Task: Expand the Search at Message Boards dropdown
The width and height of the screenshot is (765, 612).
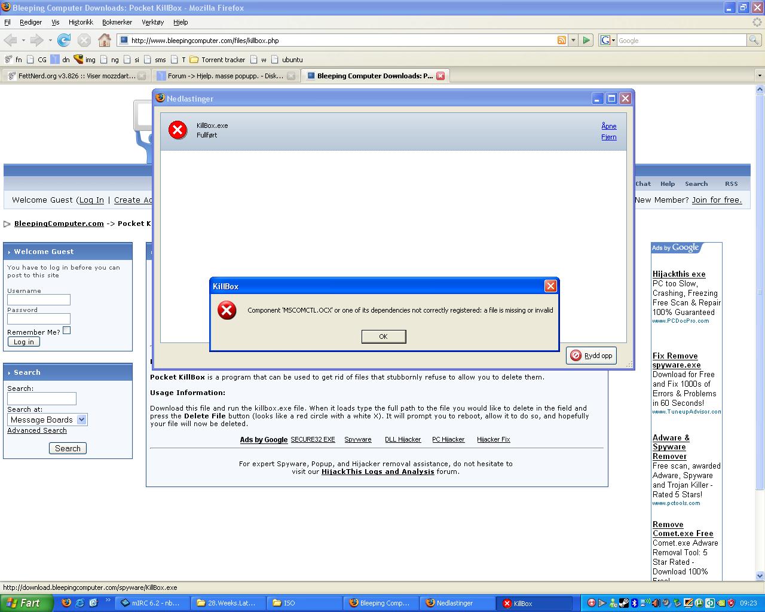Action: [82, 420]
